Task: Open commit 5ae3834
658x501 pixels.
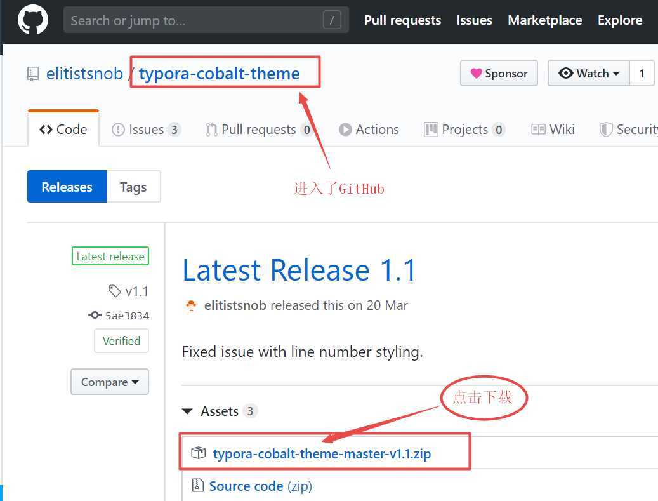Action: tap(127, 316)
